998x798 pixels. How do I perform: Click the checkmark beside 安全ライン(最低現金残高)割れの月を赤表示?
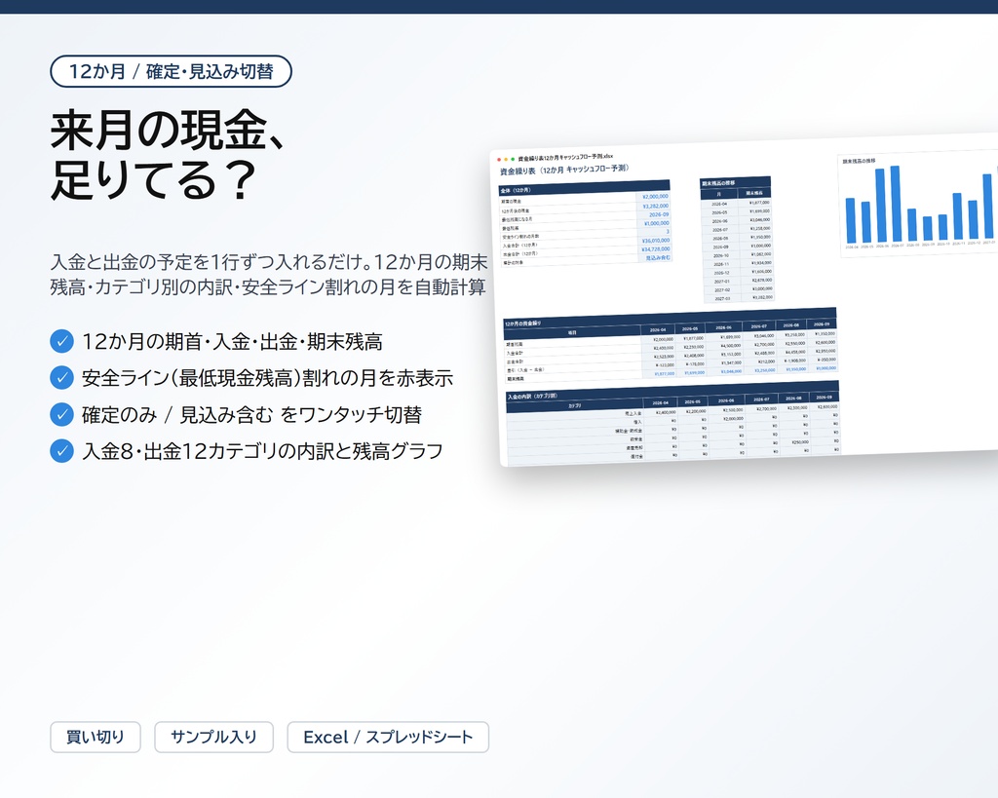[61, 377]
